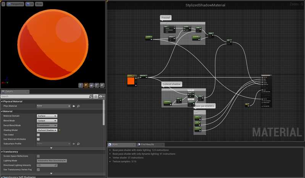Open the Lighting Mode dropdown

52,161
